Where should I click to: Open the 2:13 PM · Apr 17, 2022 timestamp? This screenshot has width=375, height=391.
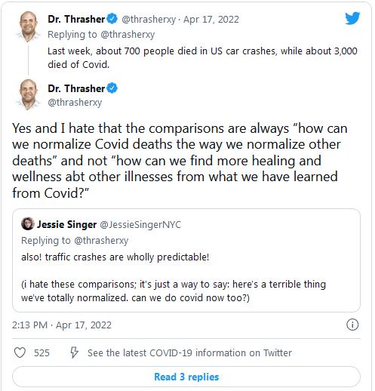pyautogui.click(x=62, y=325)
